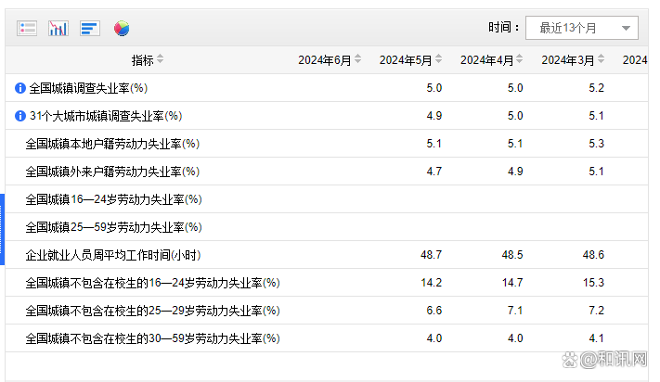Select the 全国城镇本地户籍劳动力失业率 row

pyautogui.click(x=327, y=144)
